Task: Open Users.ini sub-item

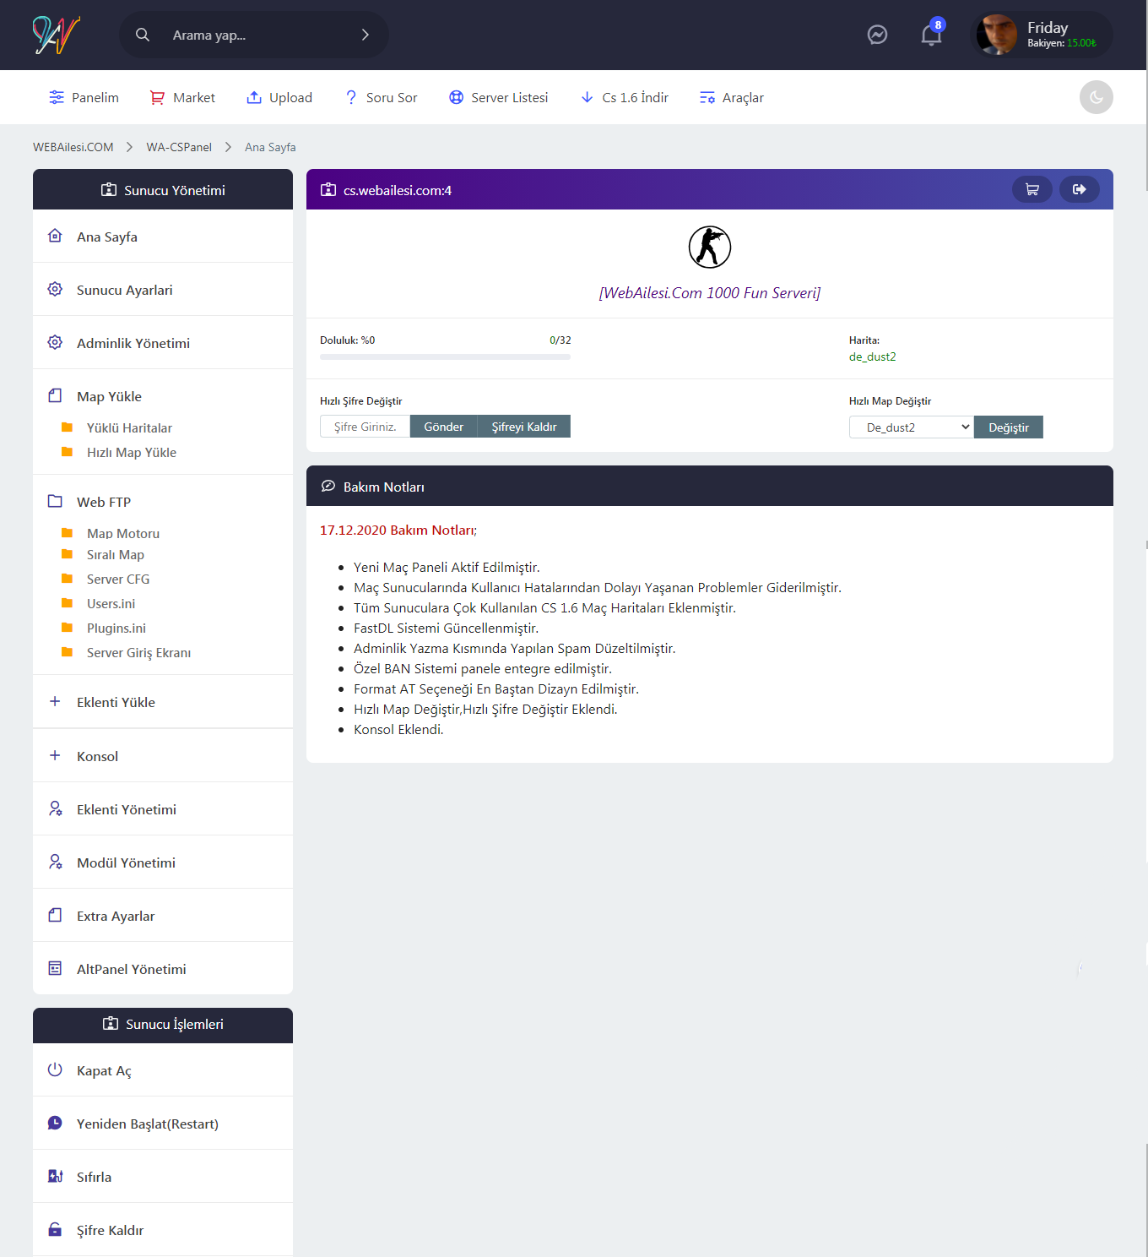Action: 111,603
